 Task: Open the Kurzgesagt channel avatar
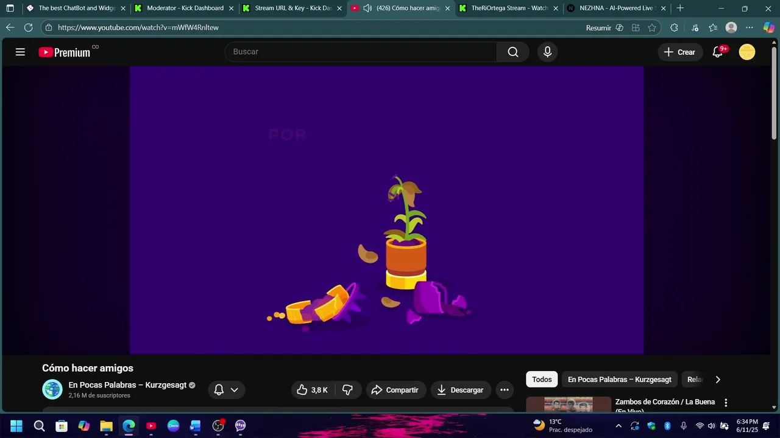click(x=52, y=389)
